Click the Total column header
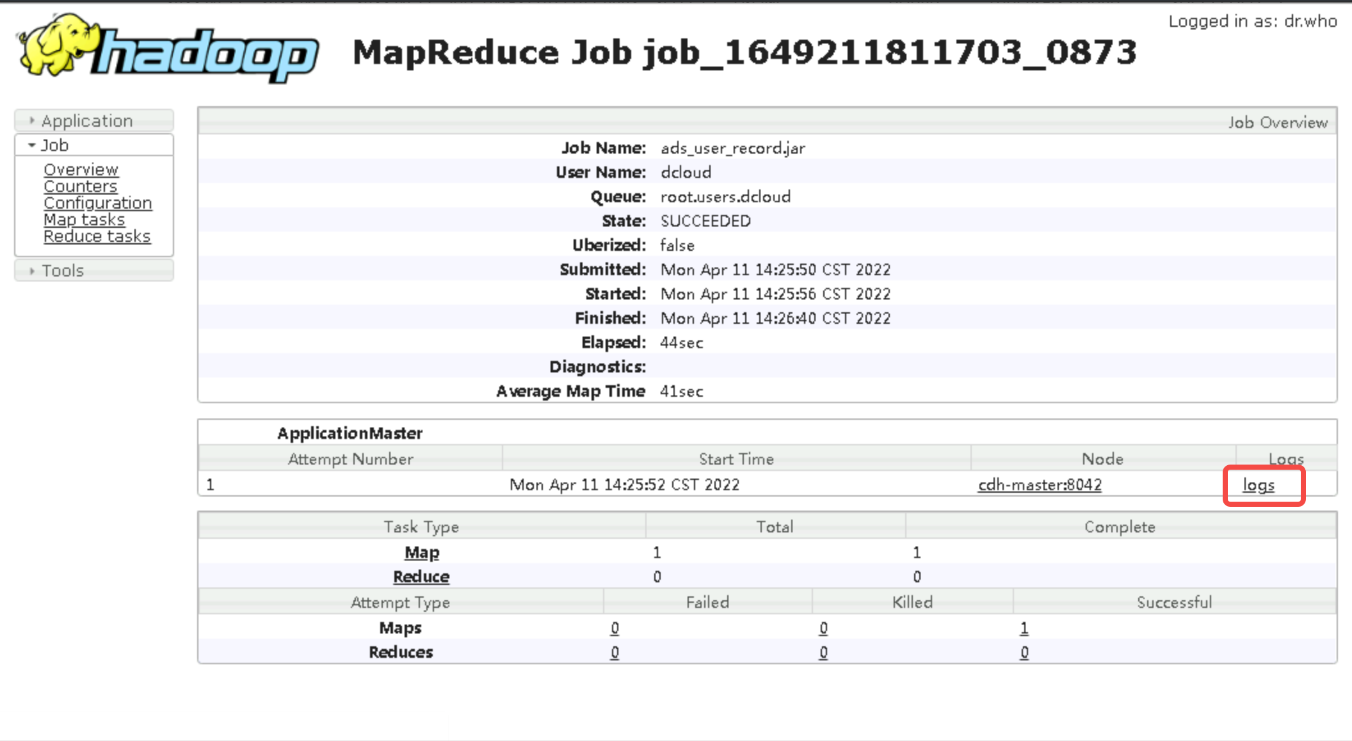The image size is (1352, 741). [775, 527]
